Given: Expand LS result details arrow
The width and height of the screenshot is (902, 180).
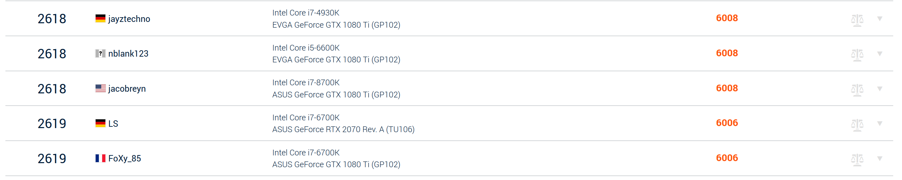Looking at the screenshot, I should [879, 123].
